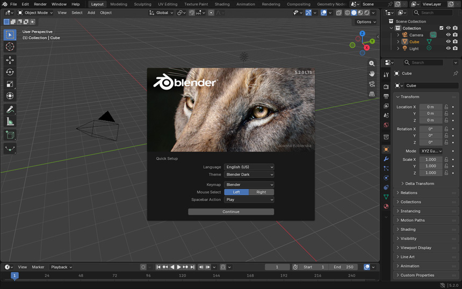Viewport: 462px width, 289px height.
Task: Open the Global orientation dropdown
Action: [161, 13]
